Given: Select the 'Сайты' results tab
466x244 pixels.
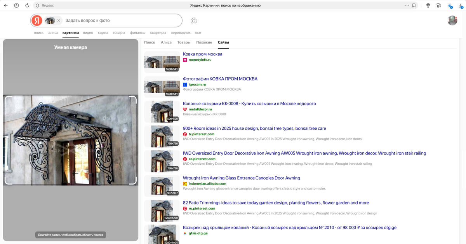Looking at the screenshot, I should pos(223,42).
